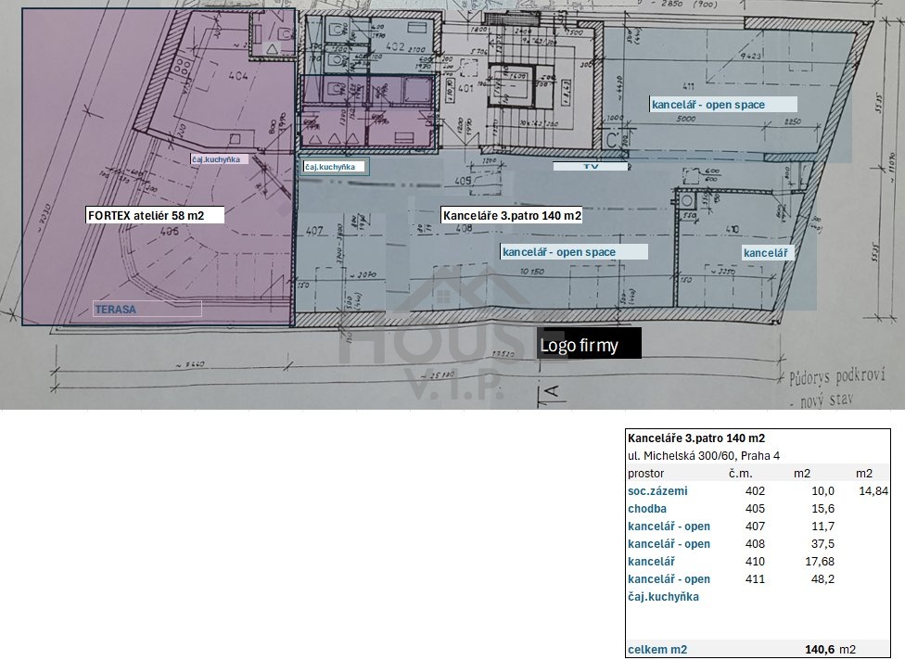
Task: Select the Kanceláře 3.patro label on the floor plan
Action: (x=512, y=215)
